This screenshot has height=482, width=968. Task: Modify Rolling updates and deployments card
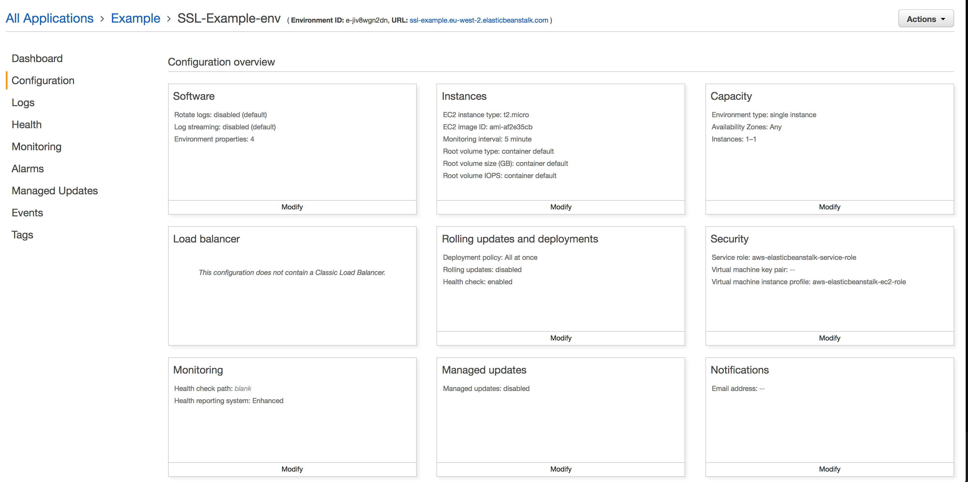point(561,338)
